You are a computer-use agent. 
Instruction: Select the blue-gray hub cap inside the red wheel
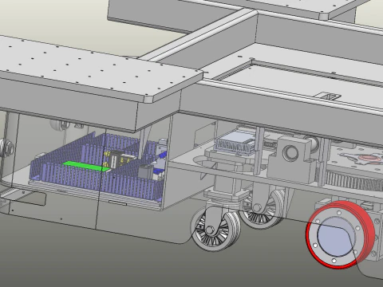pyautogui.click(x=337, y=236)
